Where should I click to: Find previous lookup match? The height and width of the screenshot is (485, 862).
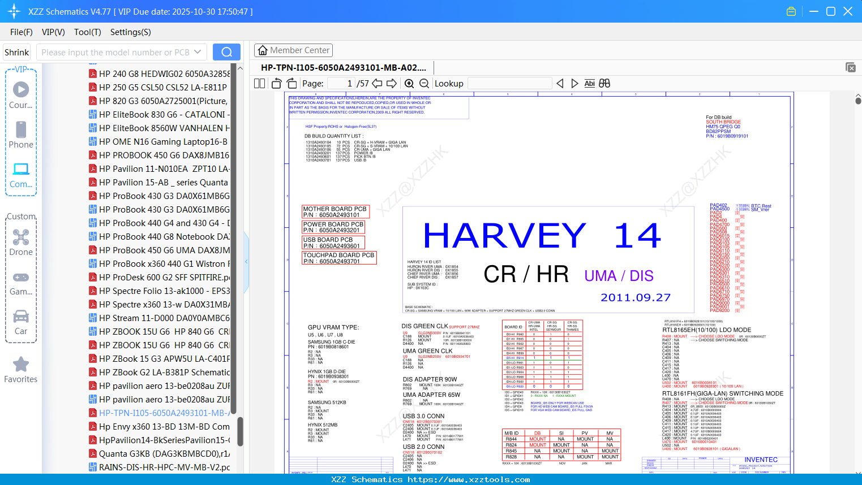point(560,83)
